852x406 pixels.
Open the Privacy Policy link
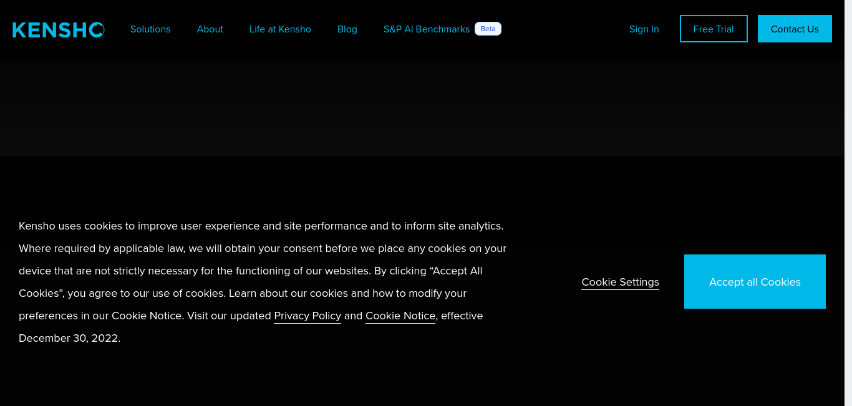(307, 316)
